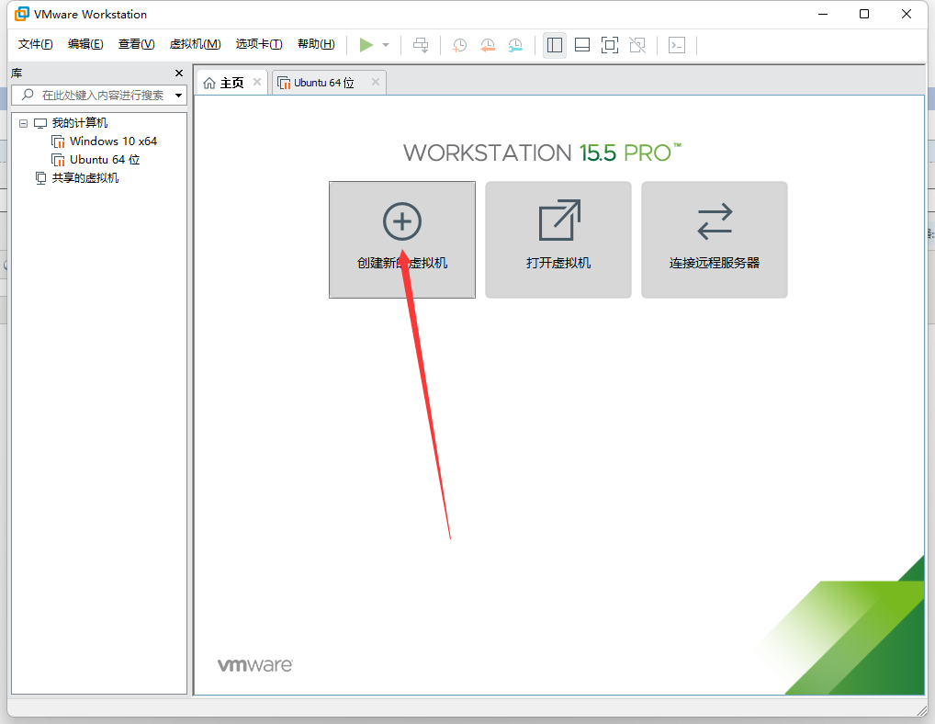Image resolution: width=935 pixels, height=724 pixels.
Task: Select 我的计算机 in the library tree
Action: click(x=79, y=123)
